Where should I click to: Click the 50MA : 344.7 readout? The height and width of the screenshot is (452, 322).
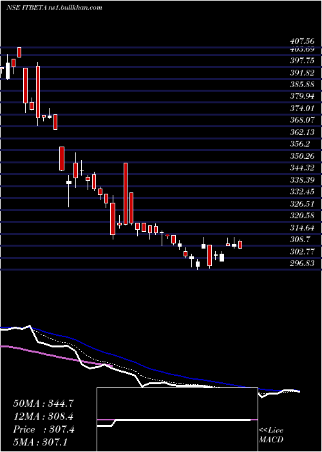pos(44,404)
